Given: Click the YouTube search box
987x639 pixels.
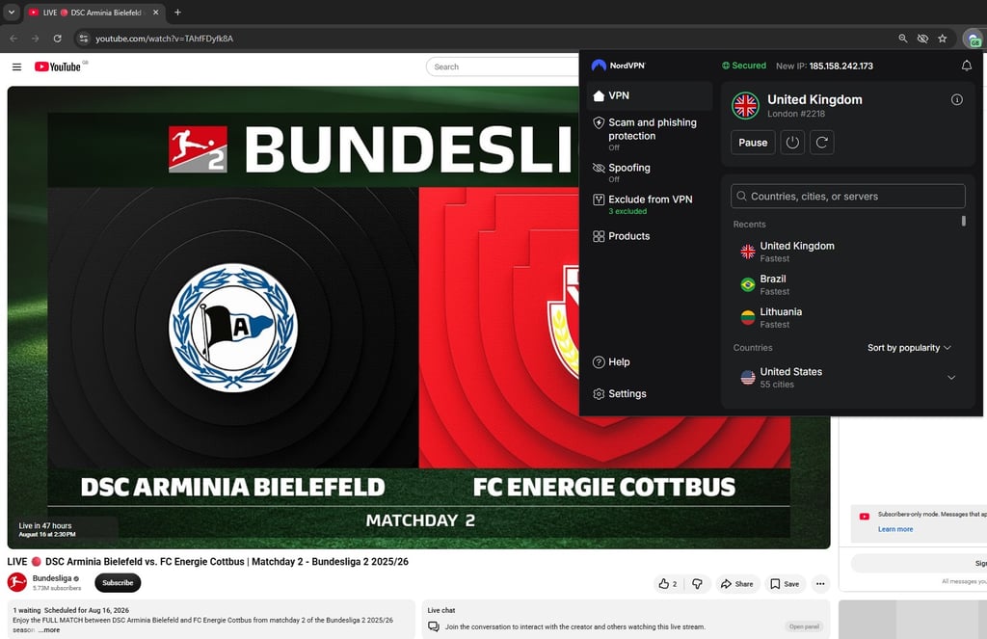Looking at the screenshot, I should tap(502, 67).
